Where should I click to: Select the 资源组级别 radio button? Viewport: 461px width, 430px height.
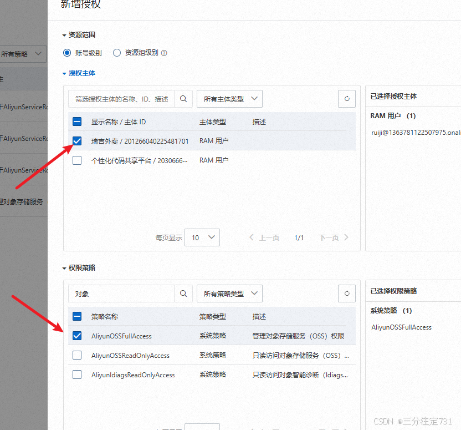(x=116, y=53)
